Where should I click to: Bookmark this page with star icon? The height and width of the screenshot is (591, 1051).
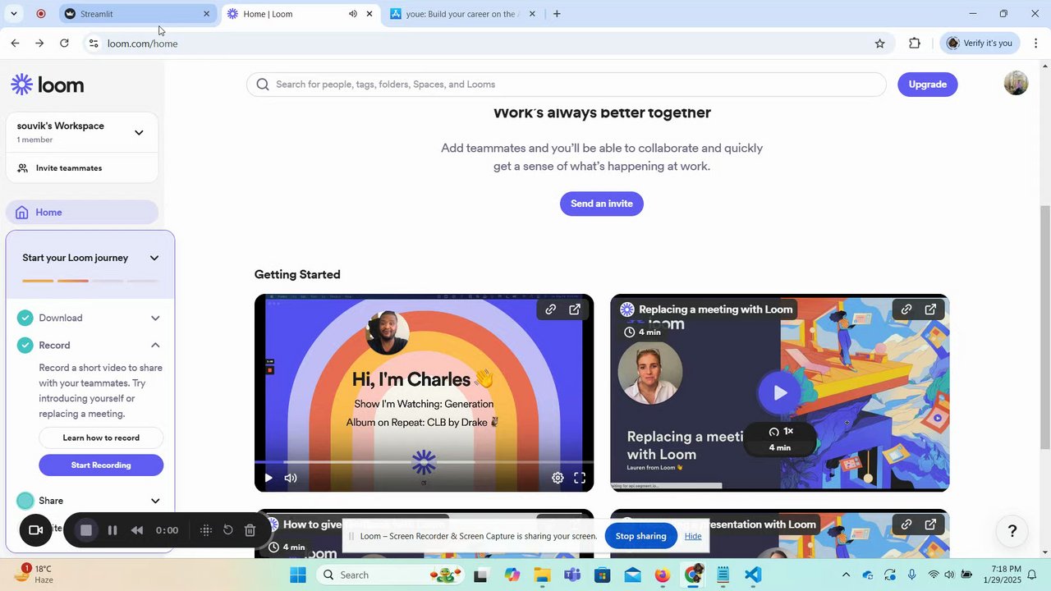tap(880, 44)
